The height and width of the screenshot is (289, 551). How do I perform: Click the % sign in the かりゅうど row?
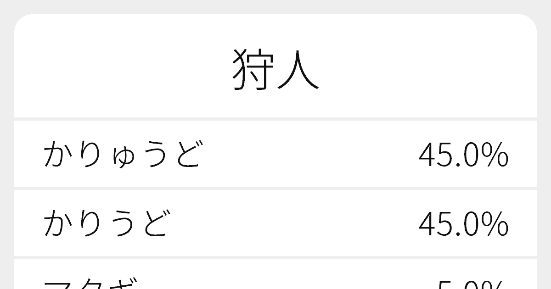pos(496,155)
